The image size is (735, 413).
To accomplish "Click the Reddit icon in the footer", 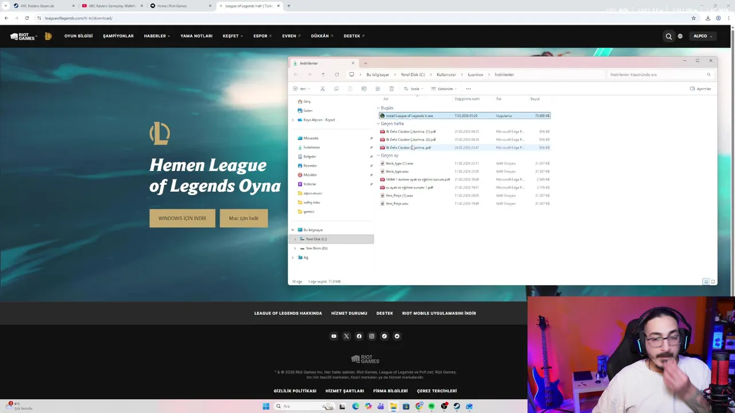I will point(397,336).
